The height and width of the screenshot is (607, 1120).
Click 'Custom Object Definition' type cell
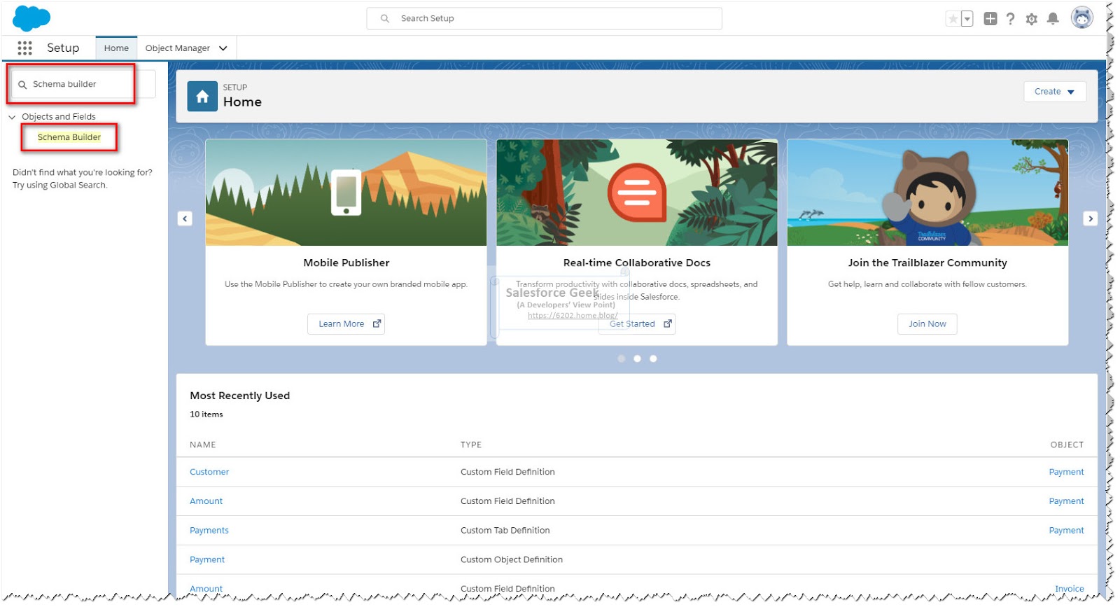[x=512, y=559]
